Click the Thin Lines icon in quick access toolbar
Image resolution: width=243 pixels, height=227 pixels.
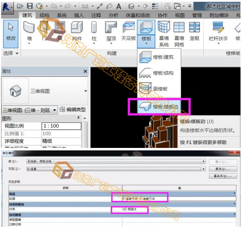click(x=155, y=6)
